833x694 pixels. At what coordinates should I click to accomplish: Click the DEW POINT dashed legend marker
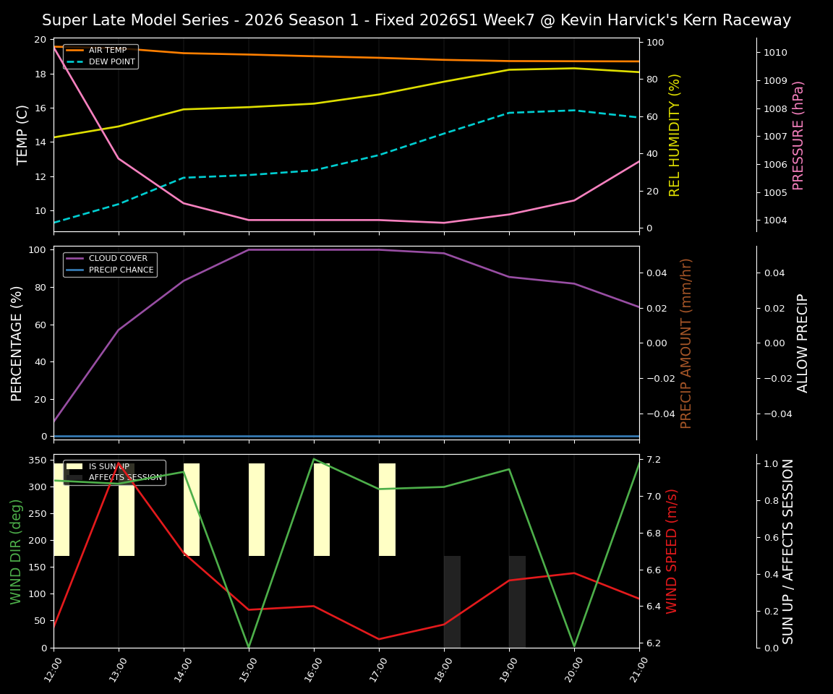click(73, 61)
